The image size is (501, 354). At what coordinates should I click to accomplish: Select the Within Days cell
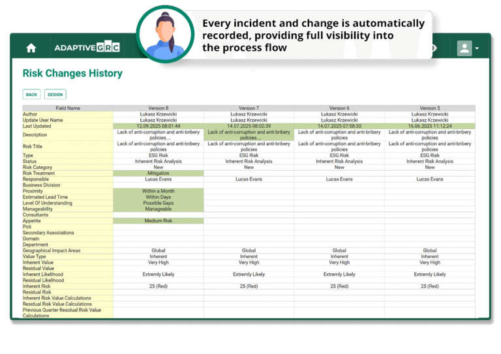tap(158, 198)
